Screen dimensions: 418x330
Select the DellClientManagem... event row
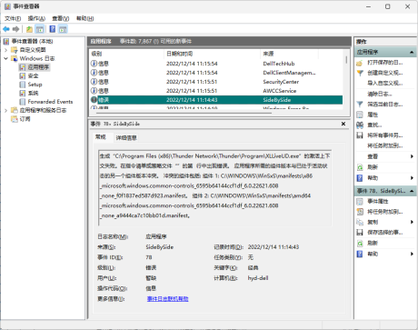(216, 73)
